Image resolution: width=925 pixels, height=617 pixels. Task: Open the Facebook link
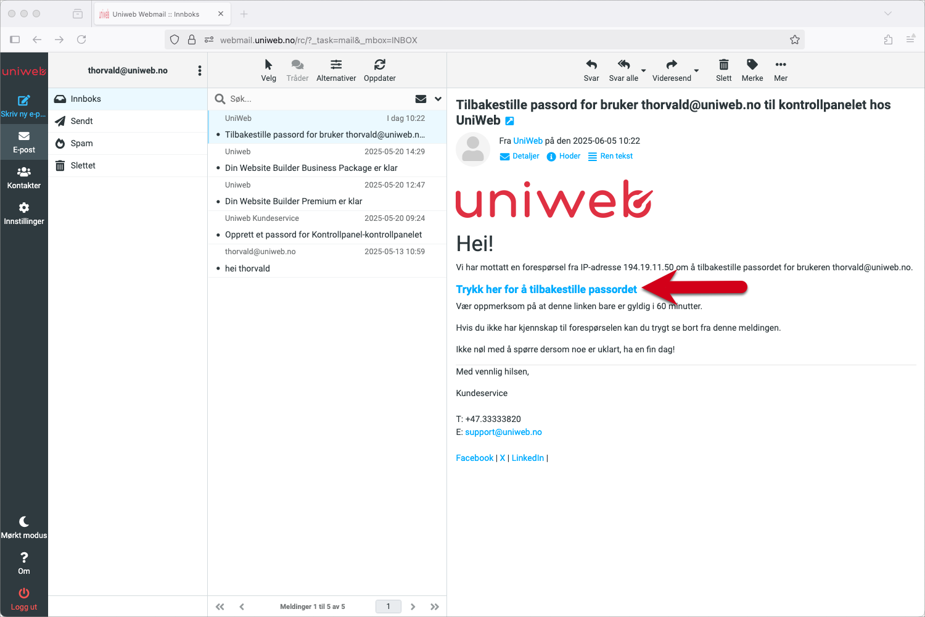tap(474, 458)
